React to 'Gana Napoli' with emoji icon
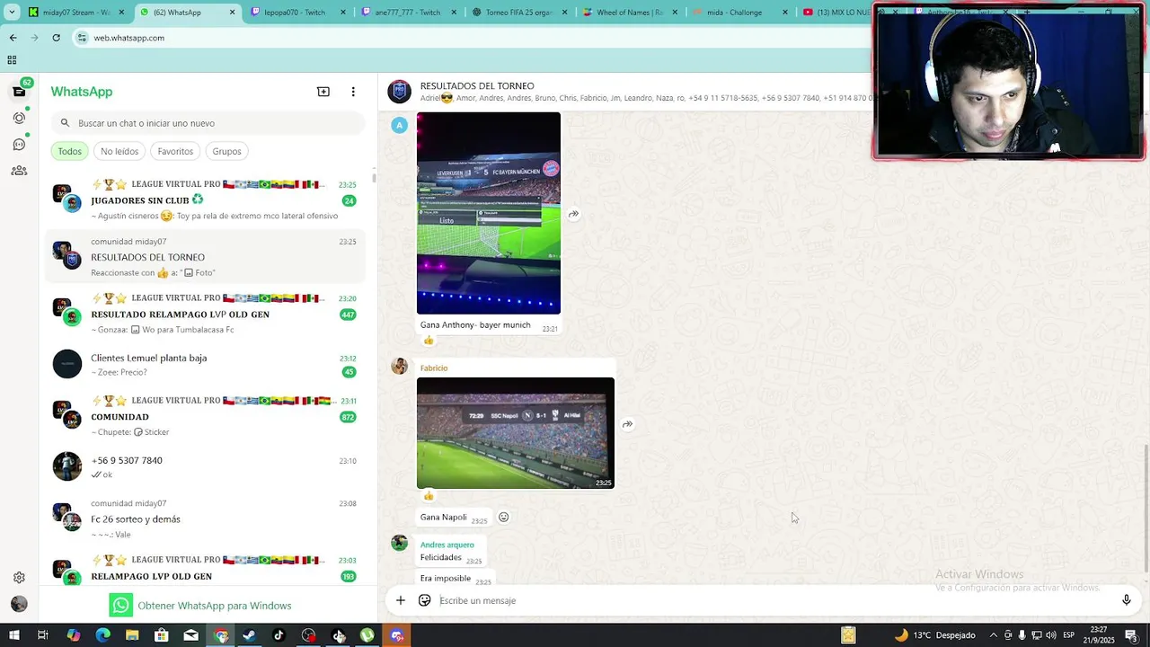 pos(504,517)
